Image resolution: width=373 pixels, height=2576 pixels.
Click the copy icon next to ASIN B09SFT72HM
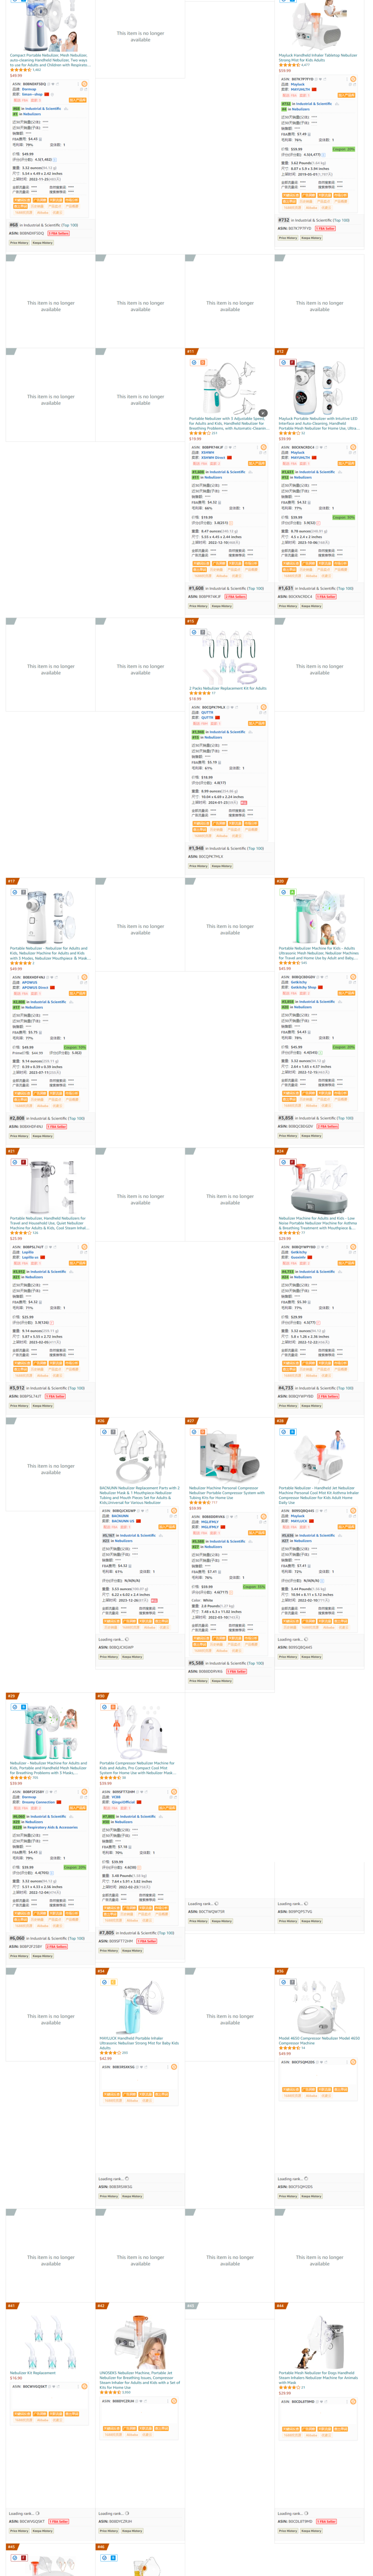tap(138, 1792)
